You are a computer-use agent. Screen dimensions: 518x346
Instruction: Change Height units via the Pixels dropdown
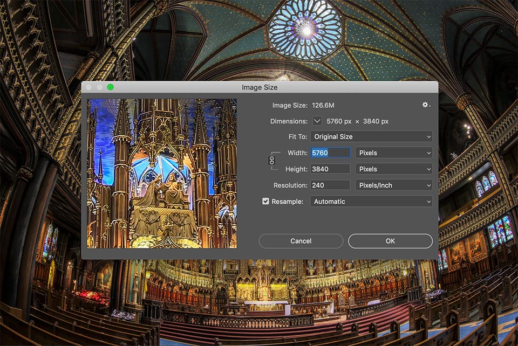point(394,169)
